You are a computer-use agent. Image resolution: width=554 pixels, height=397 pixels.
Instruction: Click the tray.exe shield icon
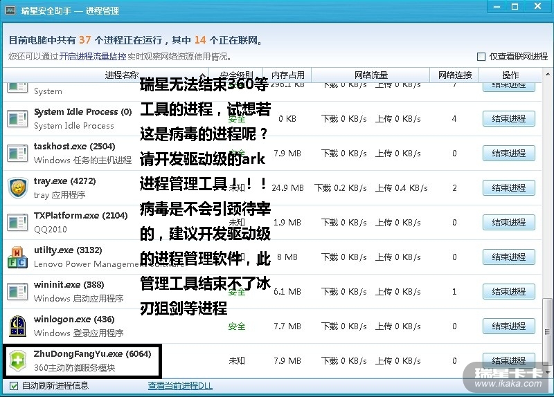point(17,187)
